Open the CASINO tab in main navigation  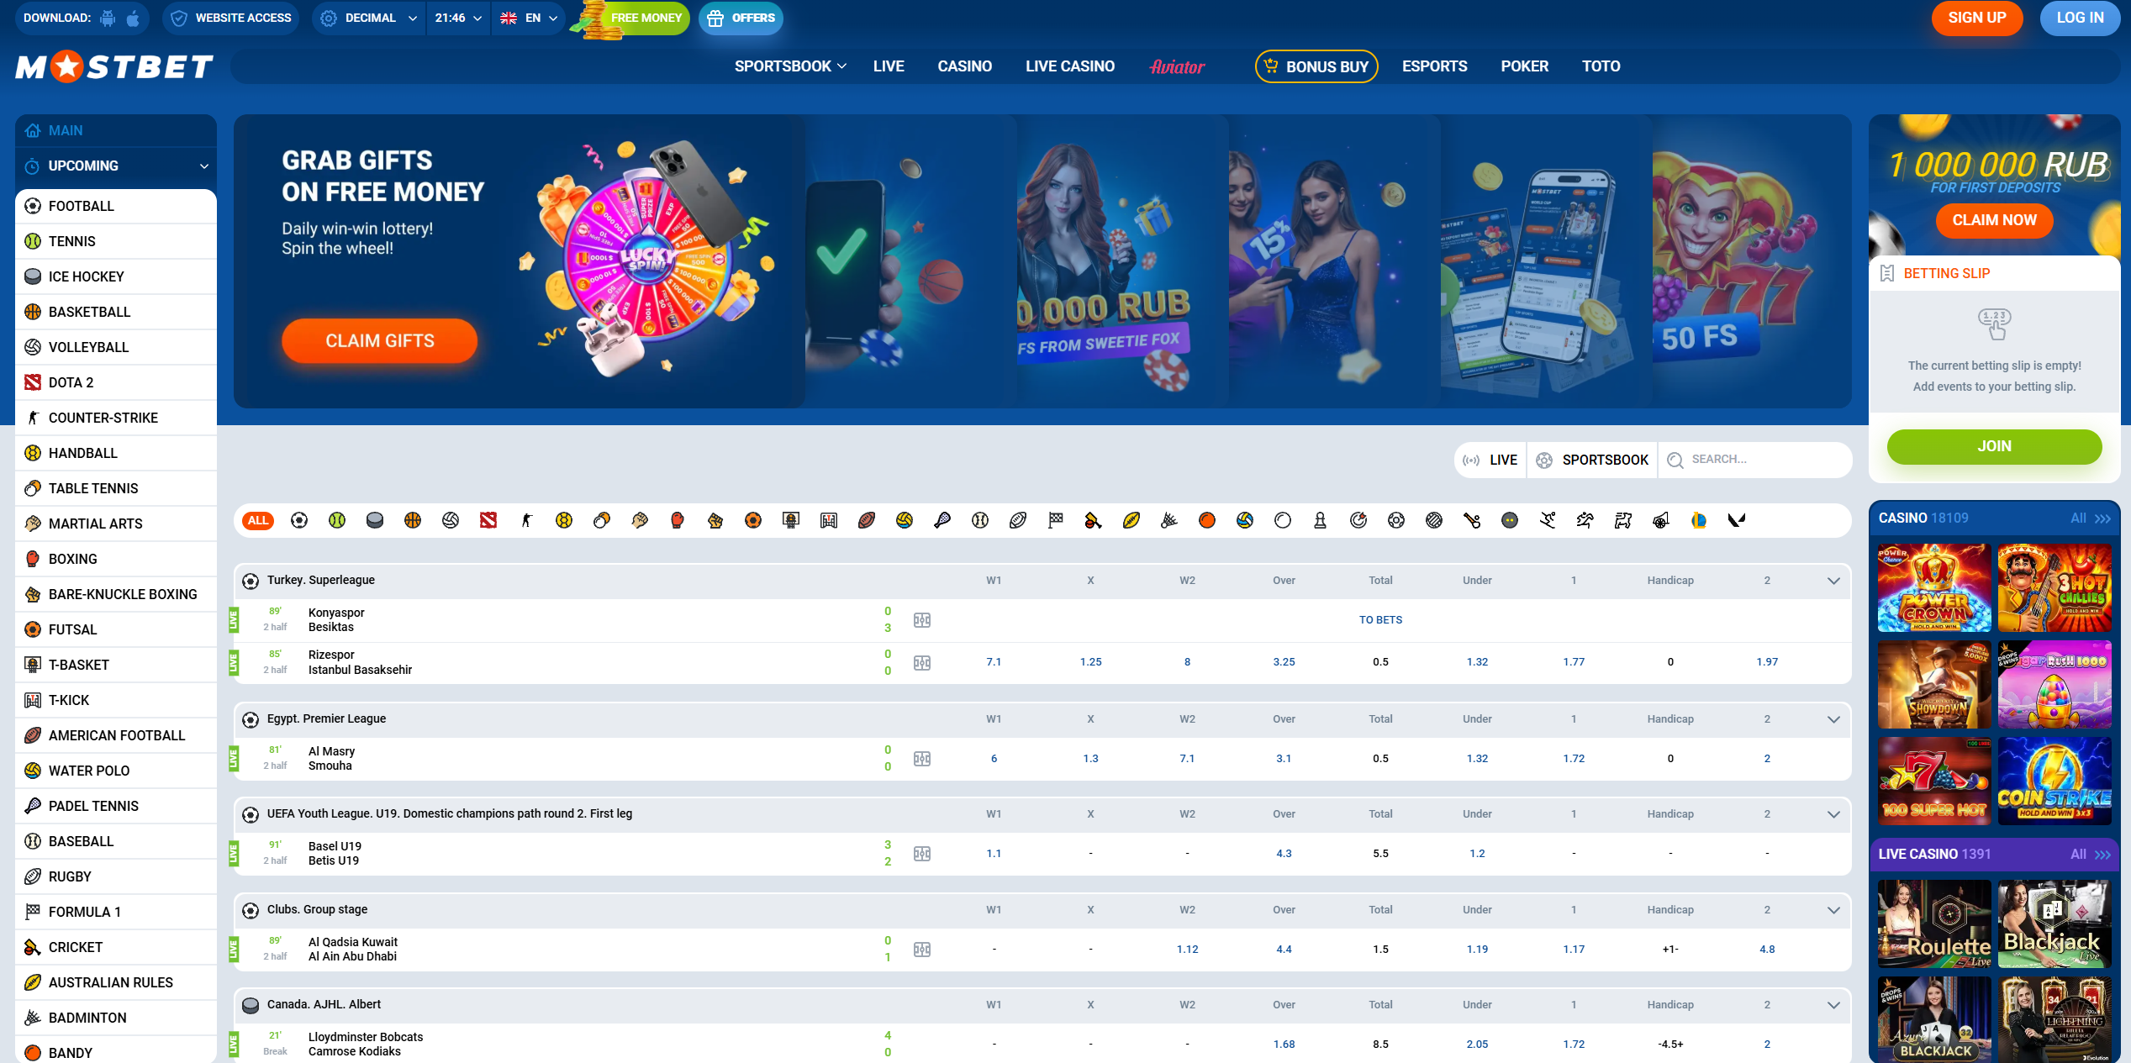pyautogui.click(x=964, y=66)
